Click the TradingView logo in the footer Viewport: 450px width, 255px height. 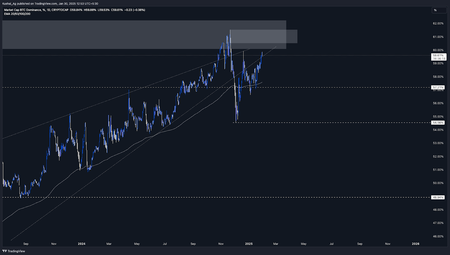point(13,251)
